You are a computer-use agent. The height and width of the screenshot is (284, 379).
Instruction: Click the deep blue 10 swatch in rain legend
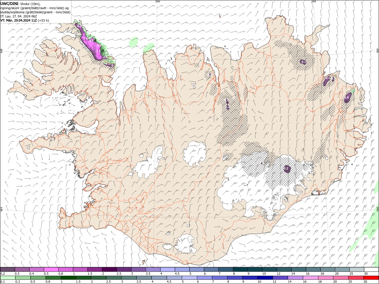265,278
